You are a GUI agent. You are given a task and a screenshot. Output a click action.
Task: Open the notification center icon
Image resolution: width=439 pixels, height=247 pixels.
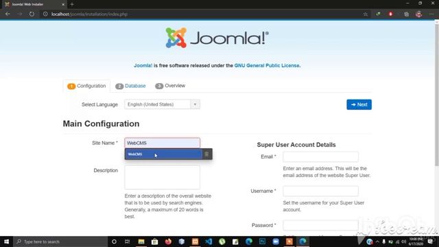pyautogui.click(x=430, y=242)
